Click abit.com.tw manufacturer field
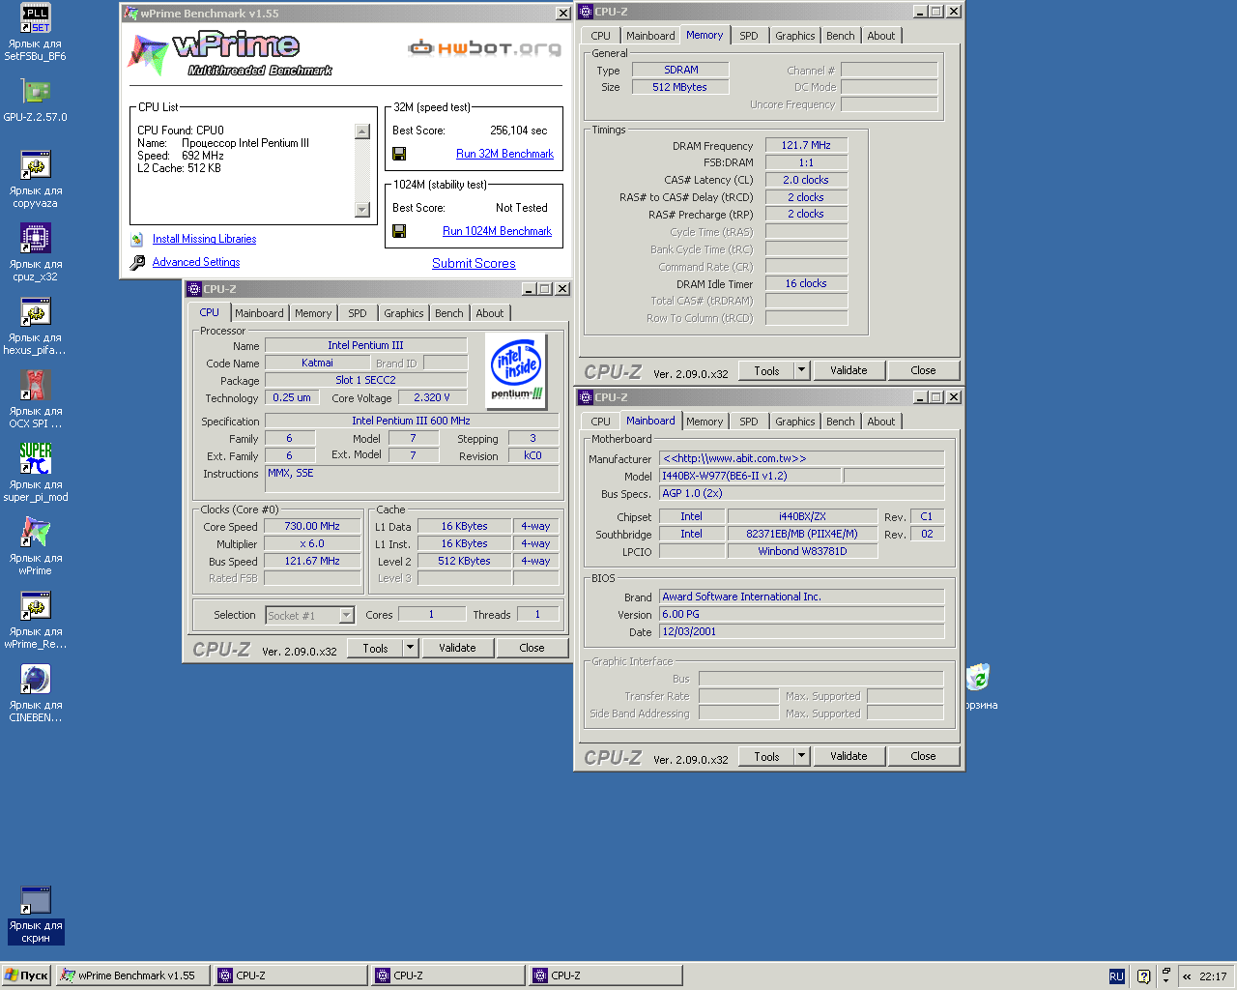Viewport: 1237px width, 990px height. point(801,458)
